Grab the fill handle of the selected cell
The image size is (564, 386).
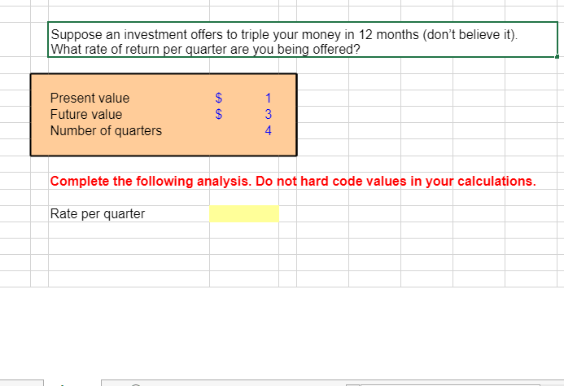tap(557, 56)
